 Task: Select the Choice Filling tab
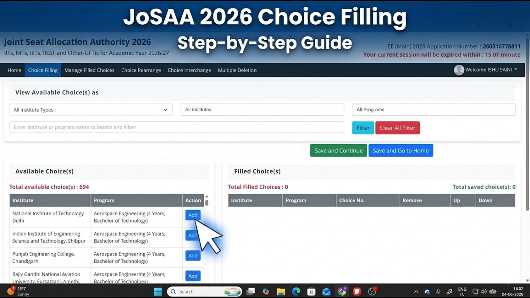coord(43,70)
